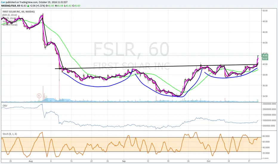The height and width of the screenshot is (164, 278).
Task: Click the 34.00 price axis label
Action: [265, 96]
